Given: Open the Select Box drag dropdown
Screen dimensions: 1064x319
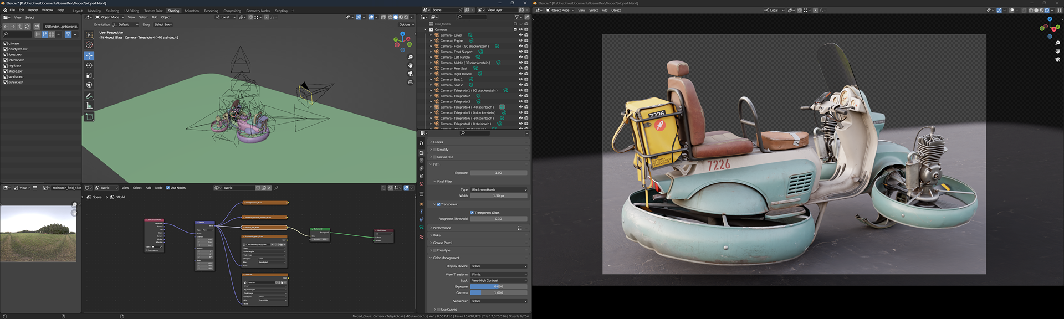Looking at the screenshot, I should point(163,24).
